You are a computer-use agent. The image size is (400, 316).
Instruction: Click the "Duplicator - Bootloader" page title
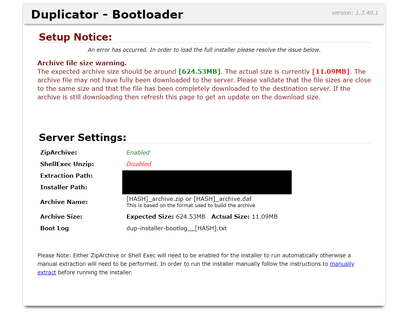(x=107, y=14)
